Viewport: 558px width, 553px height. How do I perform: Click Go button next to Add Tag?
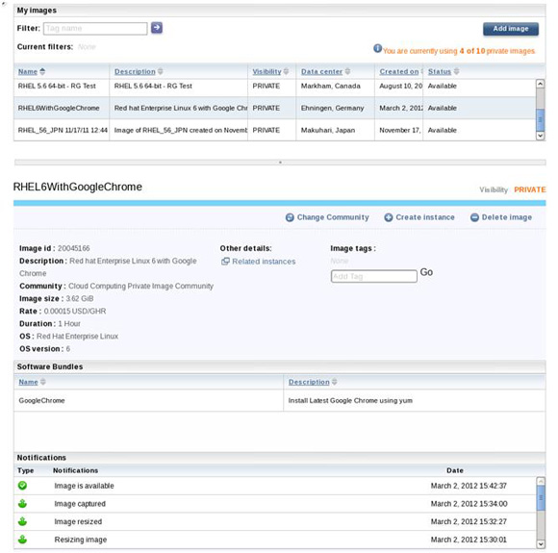(x=426, y=272)
